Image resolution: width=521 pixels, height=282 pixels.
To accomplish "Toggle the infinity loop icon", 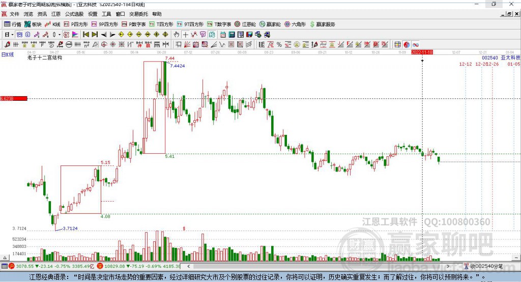I will click(415, 45).
